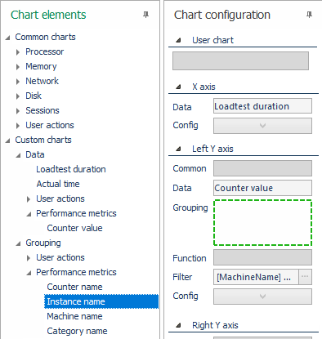Viewport: 322px width, 339px height.
Task: Select the Counter name tree item
Action: click(74, 287)
